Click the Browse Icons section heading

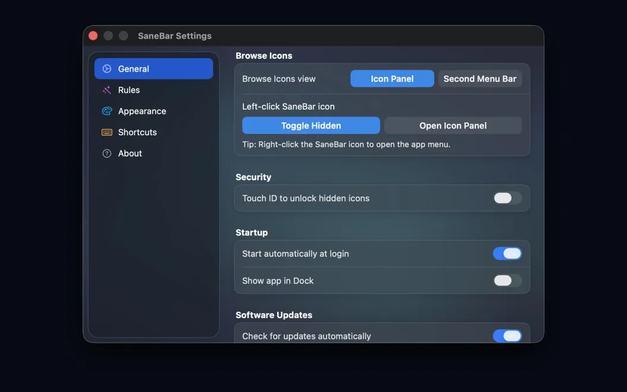coord(264,56)
